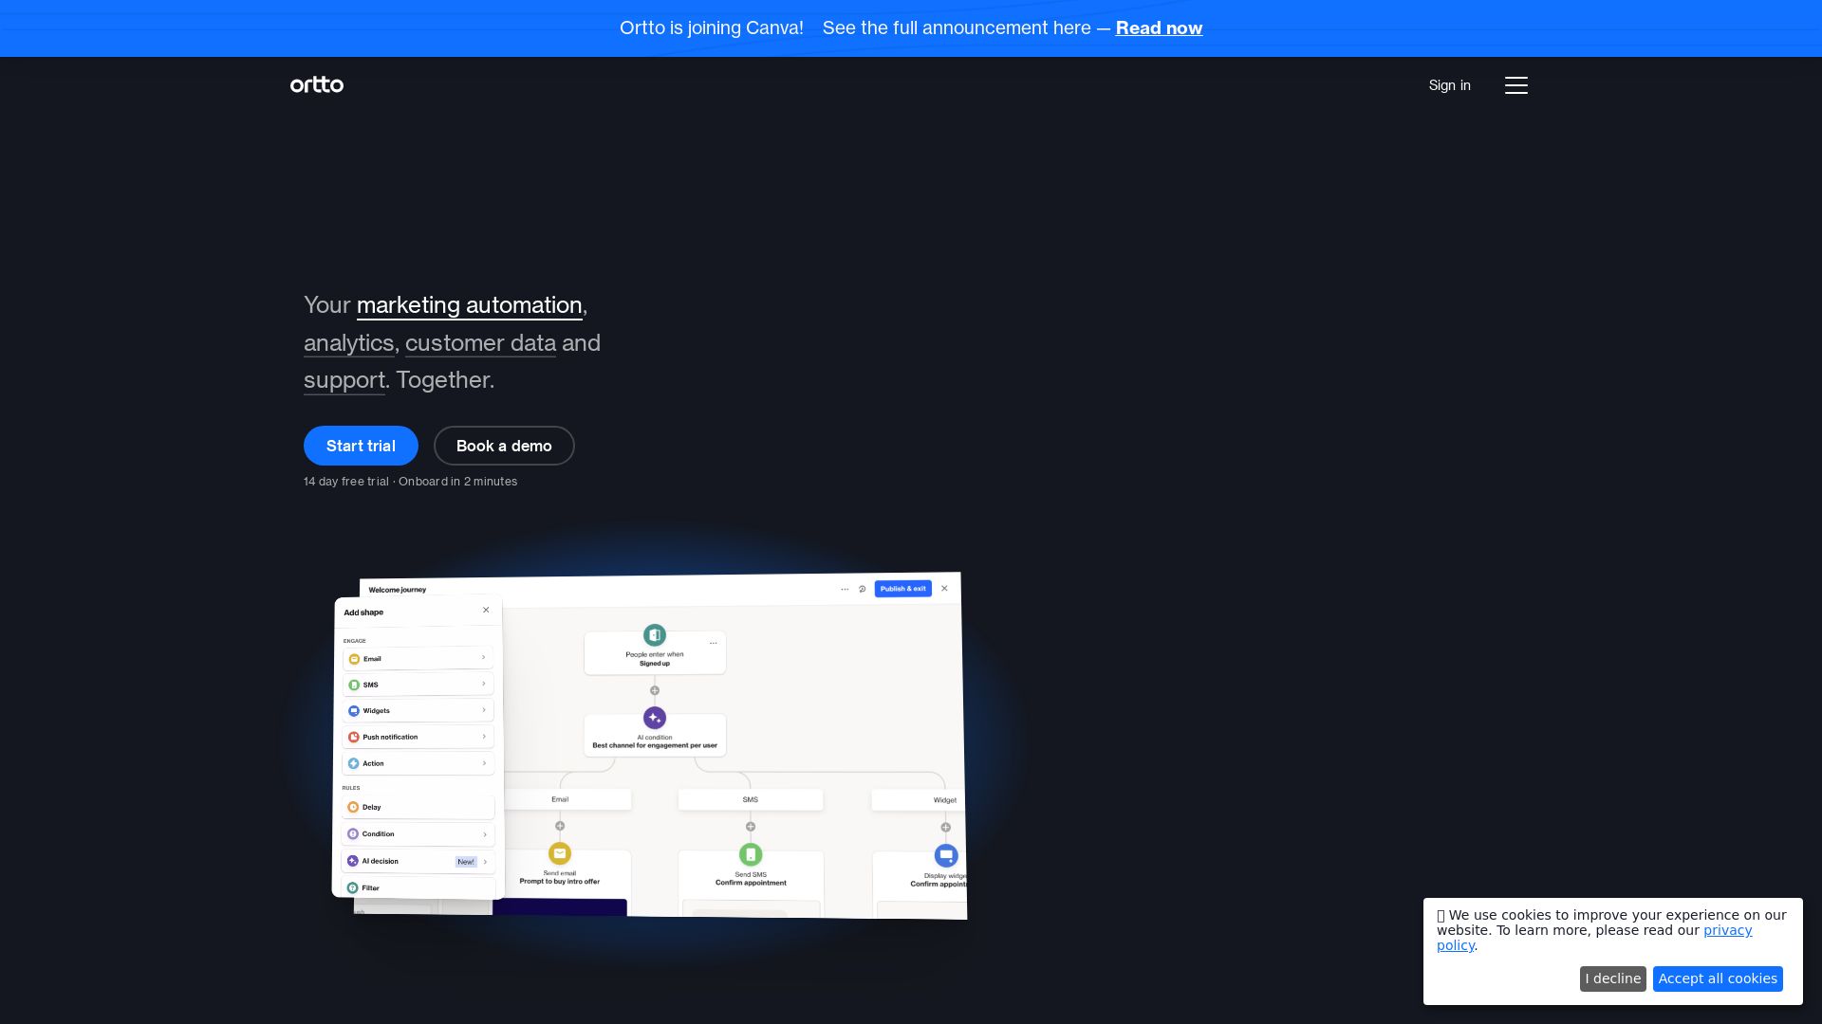Click the purple AI decision icon

tap(353, 861)
